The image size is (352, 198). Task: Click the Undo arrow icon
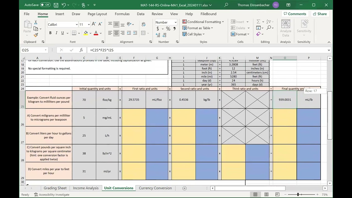coord(64,5)
